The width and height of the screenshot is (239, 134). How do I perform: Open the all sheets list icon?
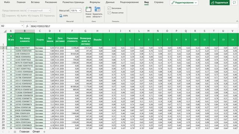(x=15, y=132)
